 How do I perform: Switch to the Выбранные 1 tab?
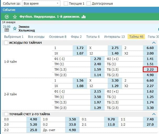tap(14, 37)
